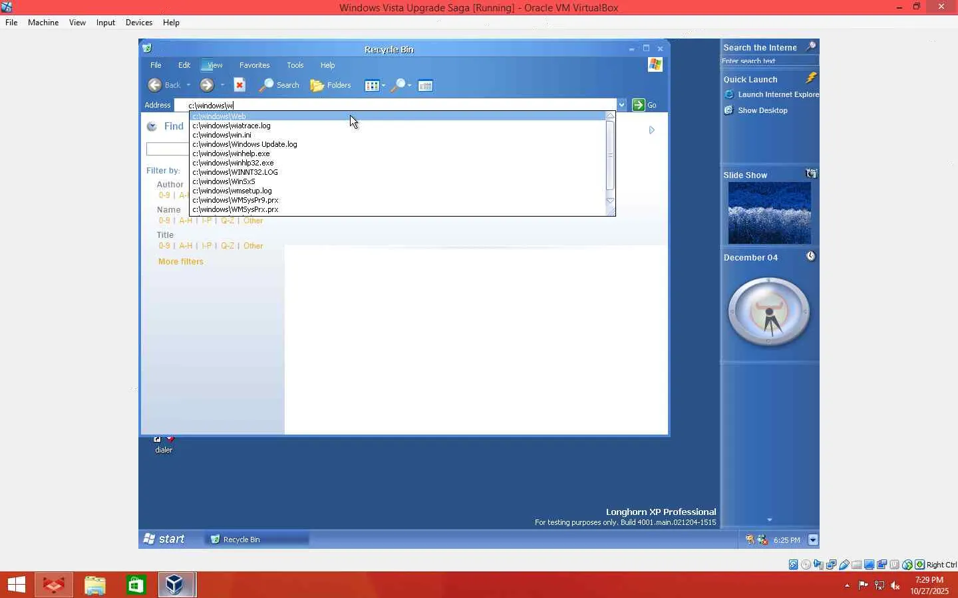Click the Name filter Other link
Viewport: 958px width, 598px height.
[253, 221]
